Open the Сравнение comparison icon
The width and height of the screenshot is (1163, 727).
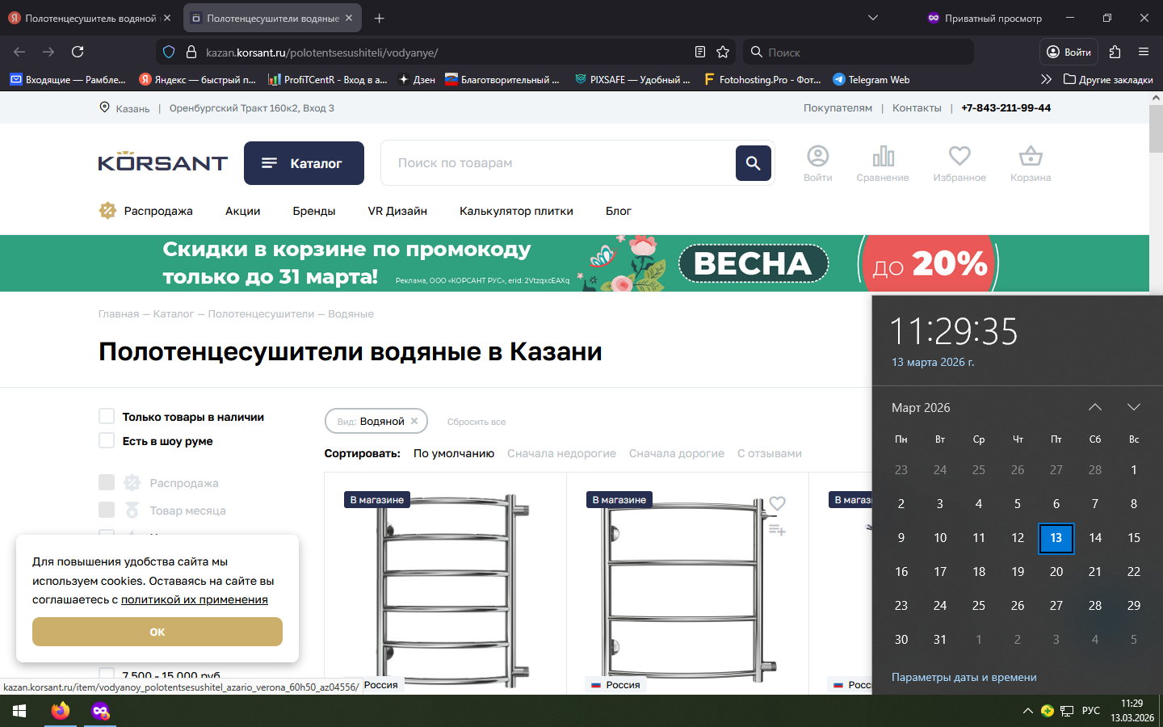pyautogui.click(x=882, y=157)
